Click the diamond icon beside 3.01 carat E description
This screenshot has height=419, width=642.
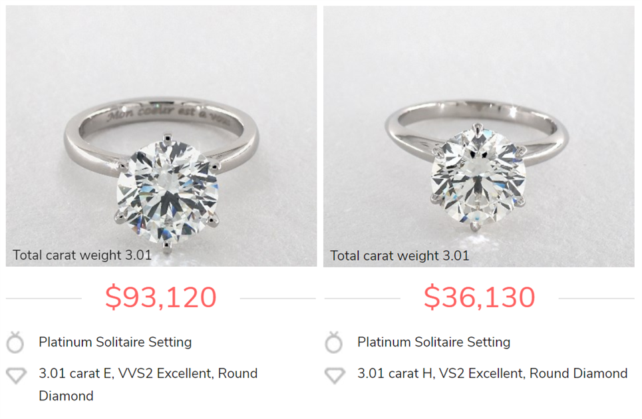[17, 376]
